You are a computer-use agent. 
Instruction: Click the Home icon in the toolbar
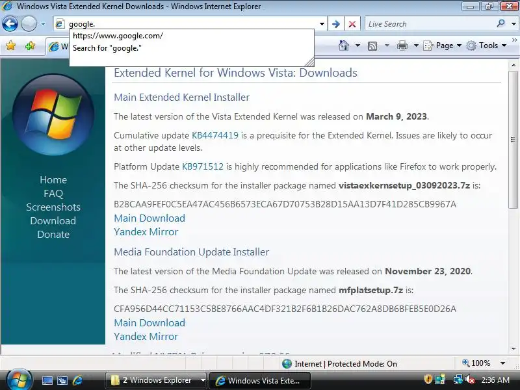point(344,45)
